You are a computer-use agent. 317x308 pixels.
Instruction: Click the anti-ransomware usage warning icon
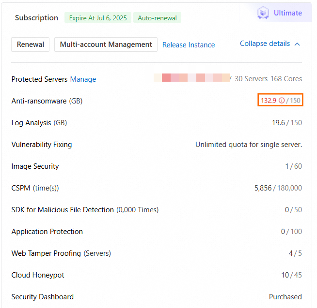282,101
